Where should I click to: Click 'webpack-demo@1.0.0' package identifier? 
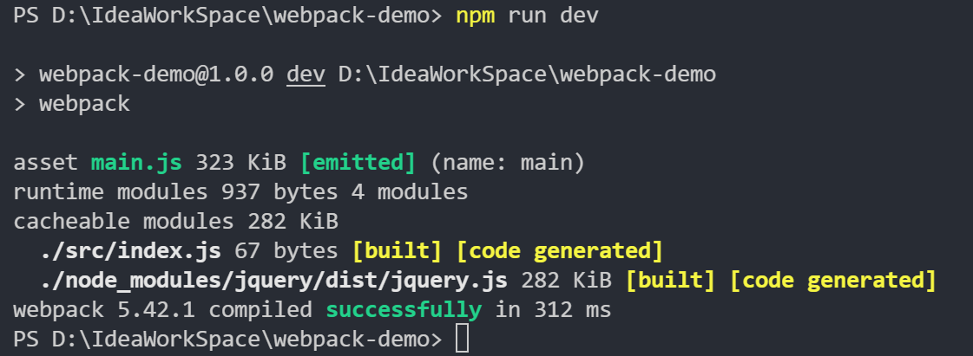tap(156, 74)
